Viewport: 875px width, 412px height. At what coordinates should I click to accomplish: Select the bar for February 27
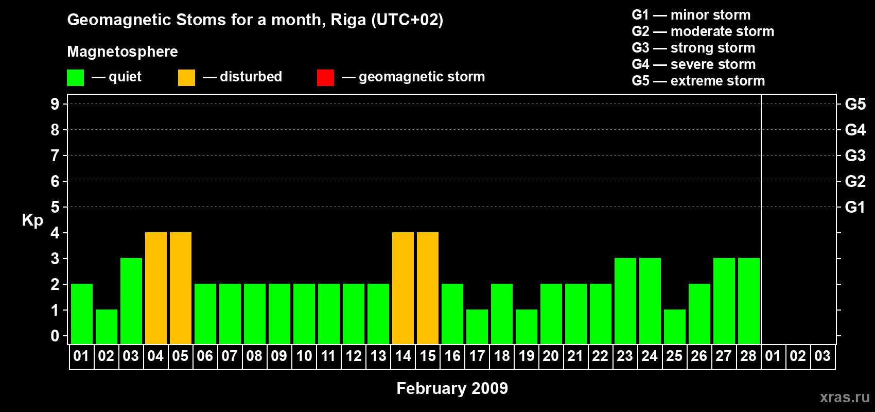pyautogui.click(x=724, y=301)
